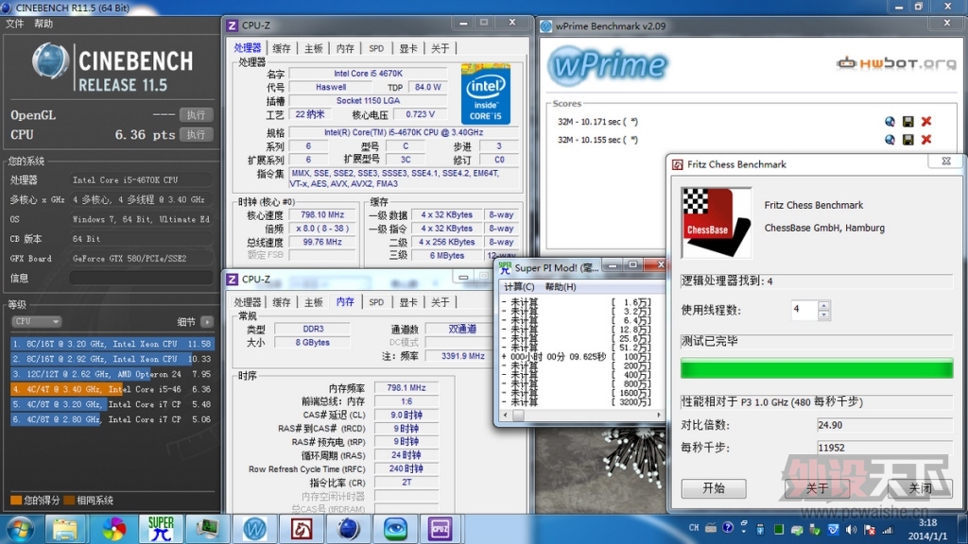The width and height of the screenshot is (968, 544).
Task: Switch to 主板 tab in upper CPU-Z
Action: point(314,48)
